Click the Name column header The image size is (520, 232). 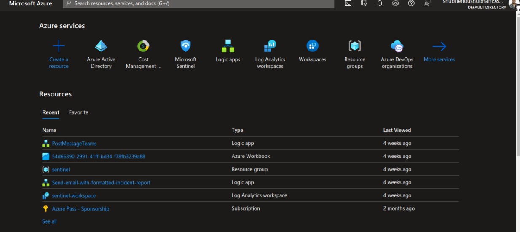point(49,130)
